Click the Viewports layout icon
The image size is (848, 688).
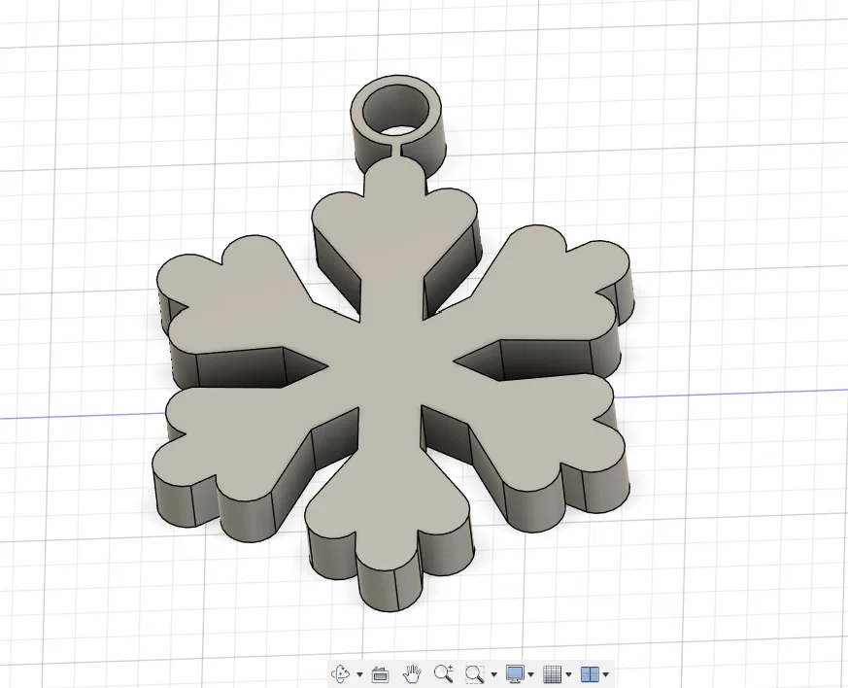tap(590, 674)
